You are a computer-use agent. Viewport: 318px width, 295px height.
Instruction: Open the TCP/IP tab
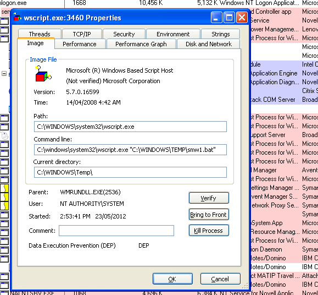[x=82, y=34]
